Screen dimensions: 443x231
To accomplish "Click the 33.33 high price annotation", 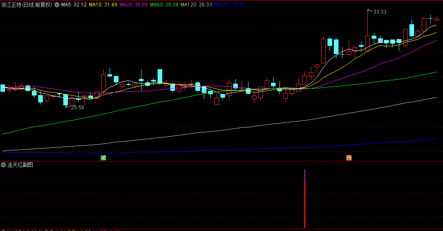I will (x=380, y=12).
